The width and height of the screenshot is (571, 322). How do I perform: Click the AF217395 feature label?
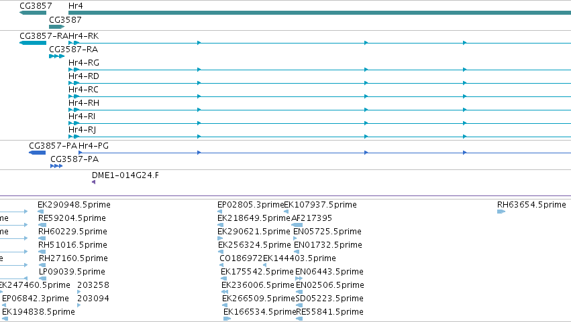[x=312, y=218]
